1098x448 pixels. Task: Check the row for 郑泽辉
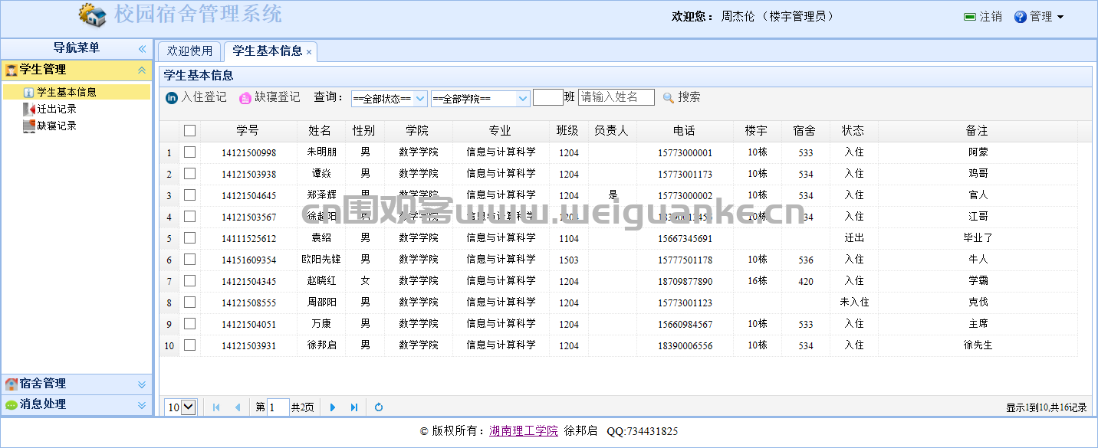pos(189,195)
